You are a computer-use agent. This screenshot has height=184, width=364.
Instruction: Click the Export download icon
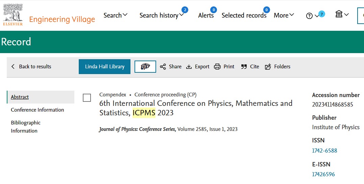(x=189, y=67)
